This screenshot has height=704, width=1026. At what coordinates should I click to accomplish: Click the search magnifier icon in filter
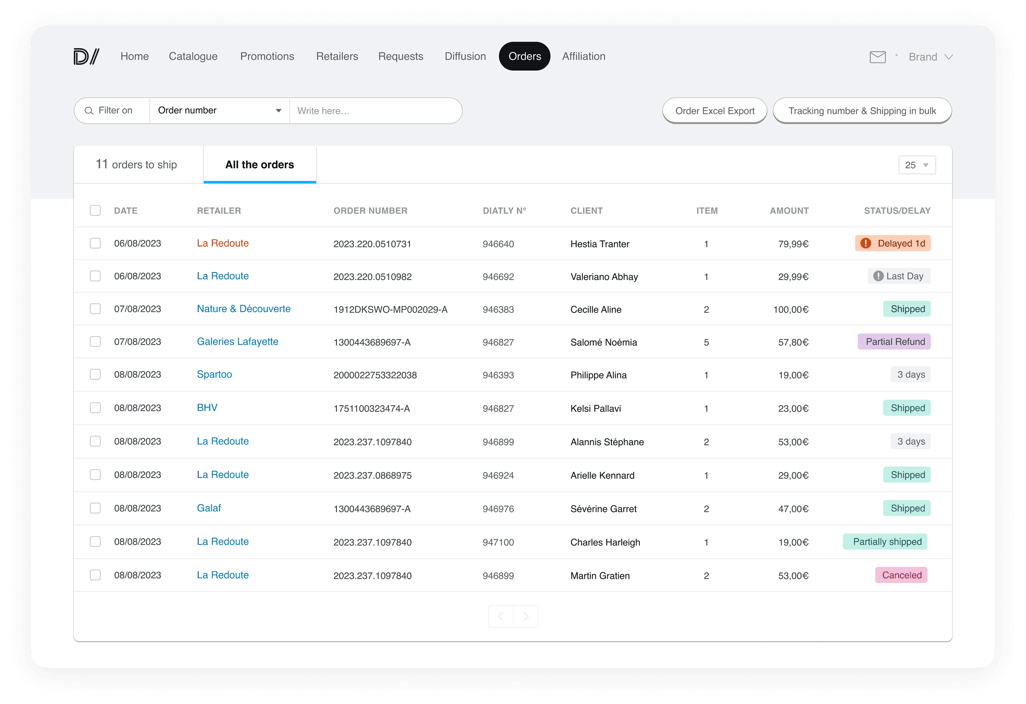click(89, 111)
